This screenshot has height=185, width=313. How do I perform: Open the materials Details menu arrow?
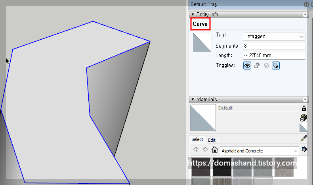(304, 149)
